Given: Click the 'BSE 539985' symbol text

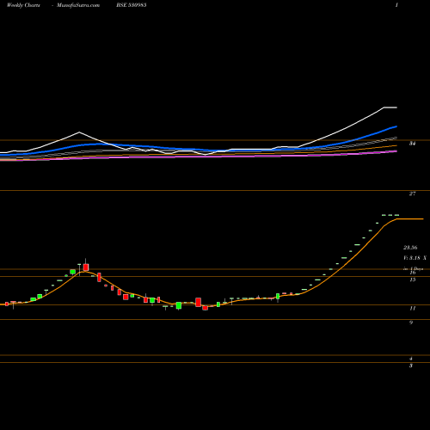Looking at the screenshot, I should tap(132, 5).
